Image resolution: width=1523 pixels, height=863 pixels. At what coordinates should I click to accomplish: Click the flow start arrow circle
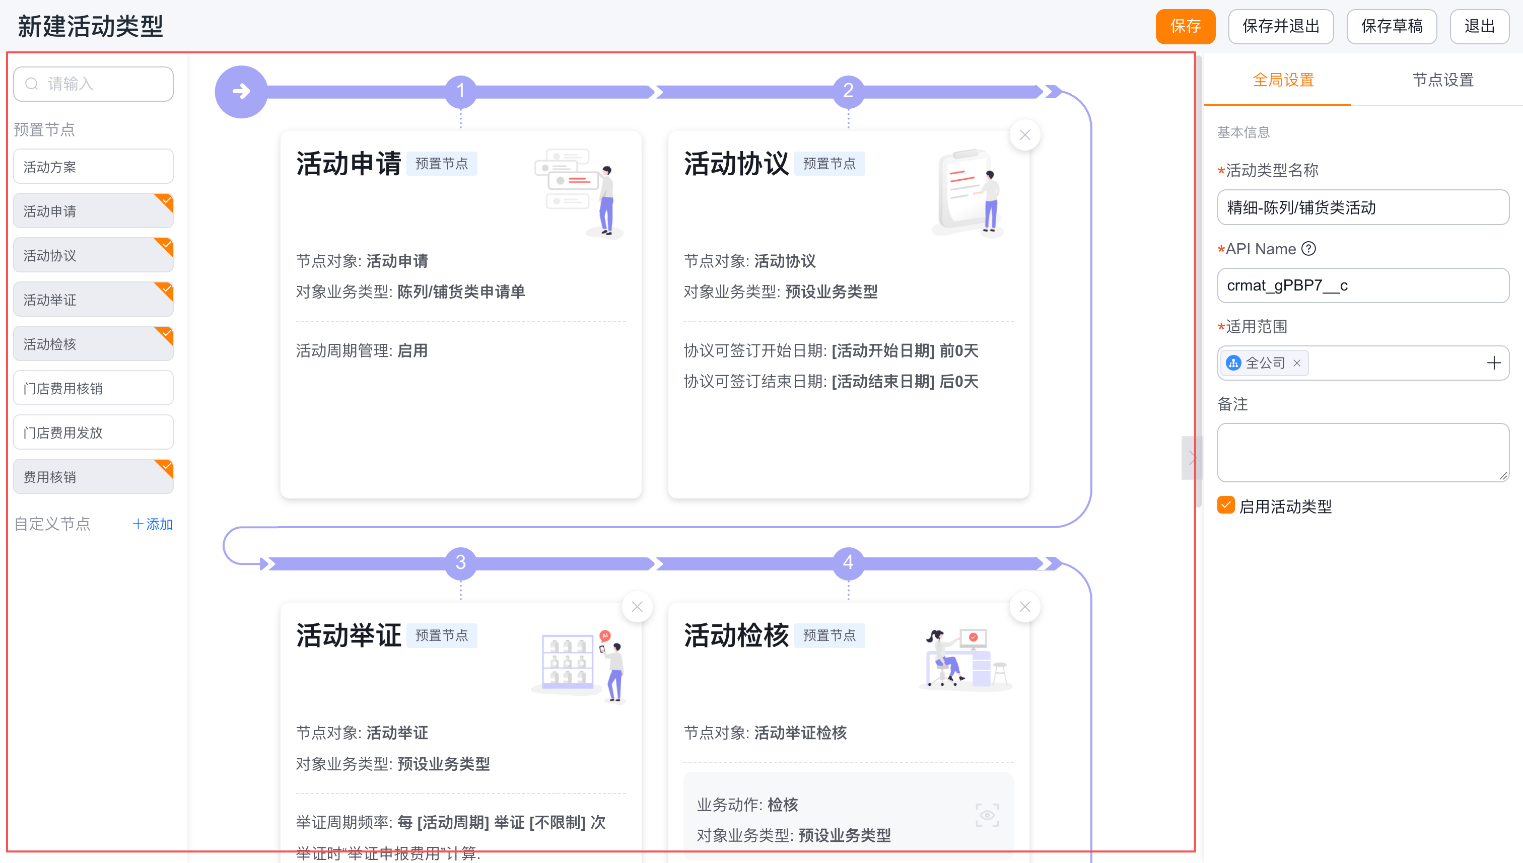click(241, 91)
